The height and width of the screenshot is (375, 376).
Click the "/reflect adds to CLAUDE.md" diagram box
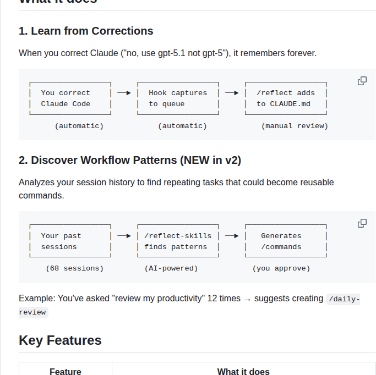285,98
